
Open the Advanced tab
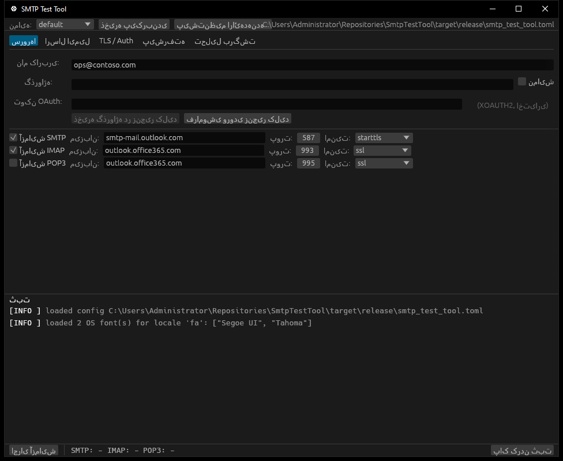click(164, 41)
